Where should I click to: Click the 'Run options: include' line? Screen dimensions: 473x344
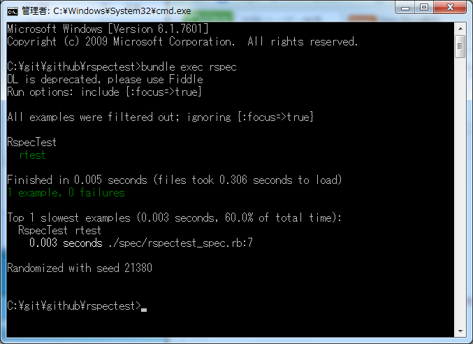pos(104,92)
